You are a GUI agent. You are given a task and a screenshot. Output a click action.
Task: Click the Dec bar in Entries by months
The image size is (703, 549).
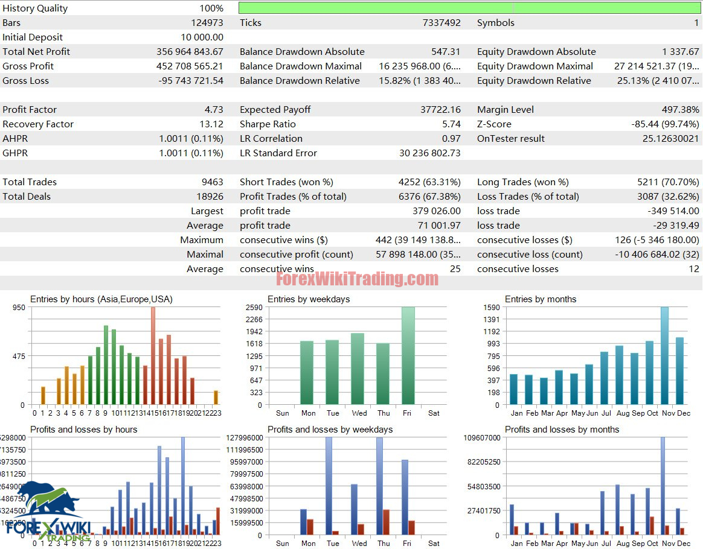tap(679, 371)
